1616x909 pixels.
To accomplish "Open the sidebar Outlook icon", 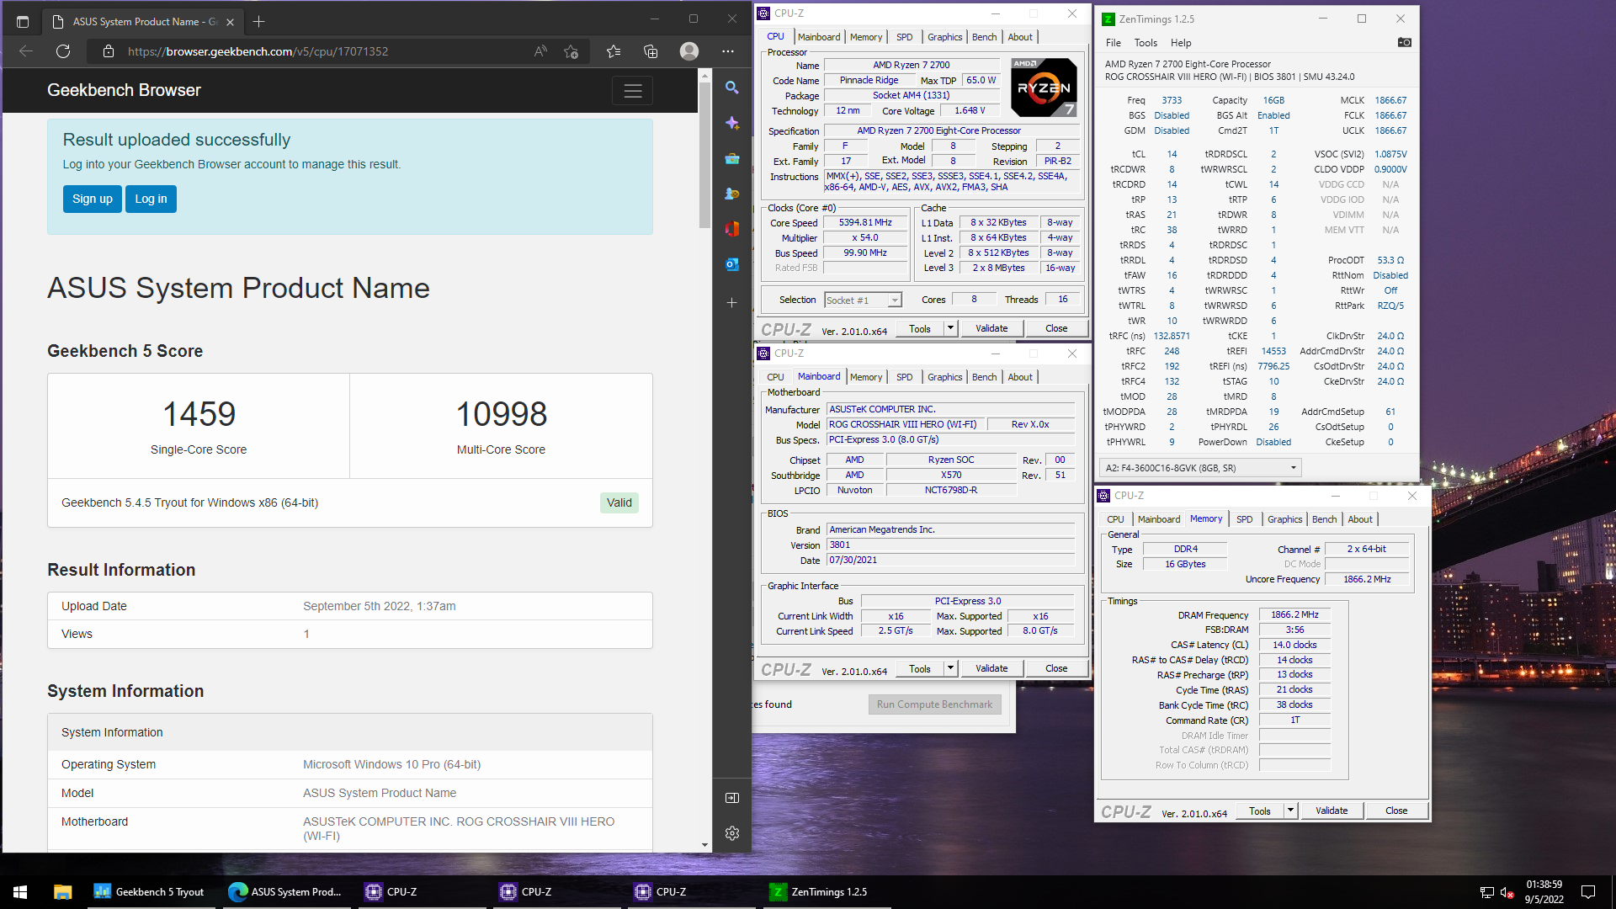I will pyautogui.click(x=732, y=264).
